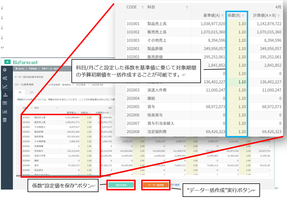Viewport: 287px width, 198px height.
Task: Open the table list icon in sidebar
Action: 5,103
